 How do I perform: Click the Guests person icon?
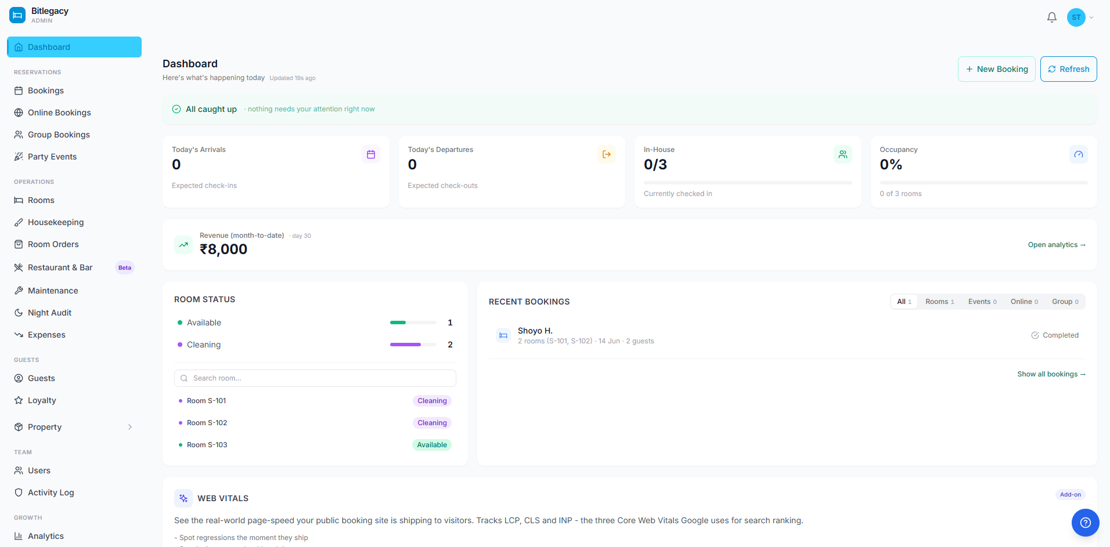point(19,378)
